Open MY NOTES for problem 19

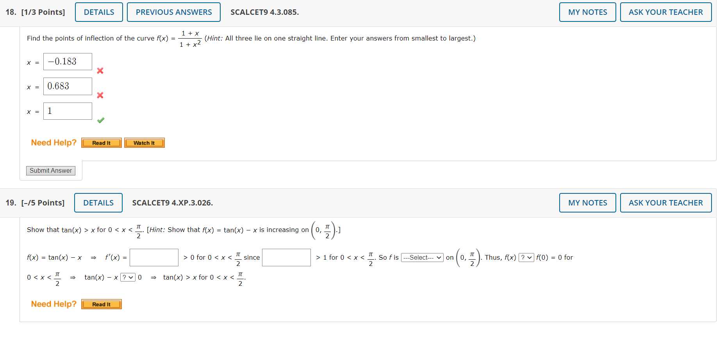587,202
